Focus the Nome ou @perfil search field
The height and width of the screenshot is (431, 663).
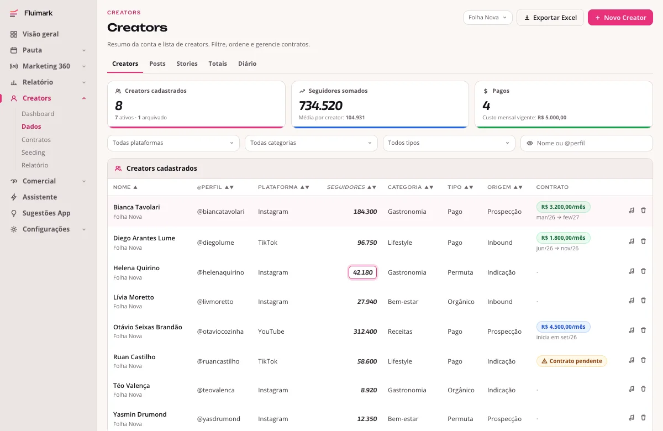[x=587, y=143]
